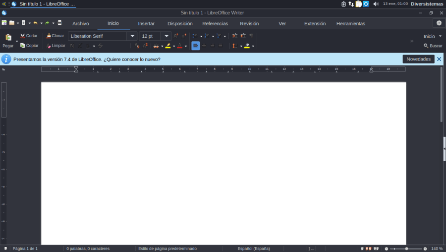
Task: Click the Pegar (paste) icon
Action: click(x=8, y=37)
